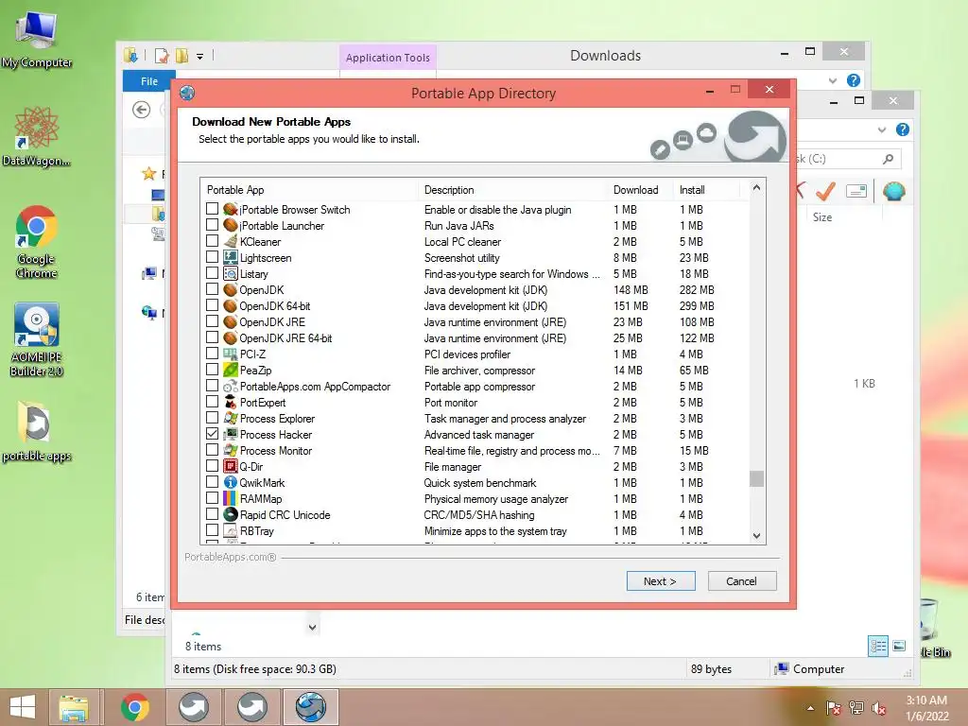Sort by the Description column header
The height and width of the screenshot is (726, 968).
coord(511,189)
